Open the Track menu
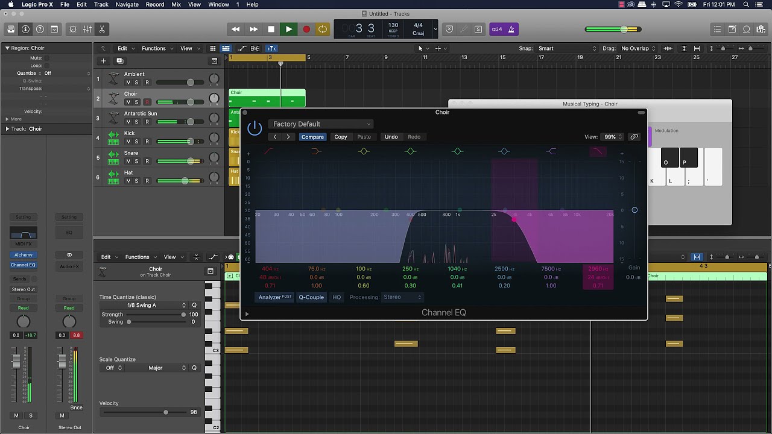This screenshot has height=434, width=772. click(101, 4)
